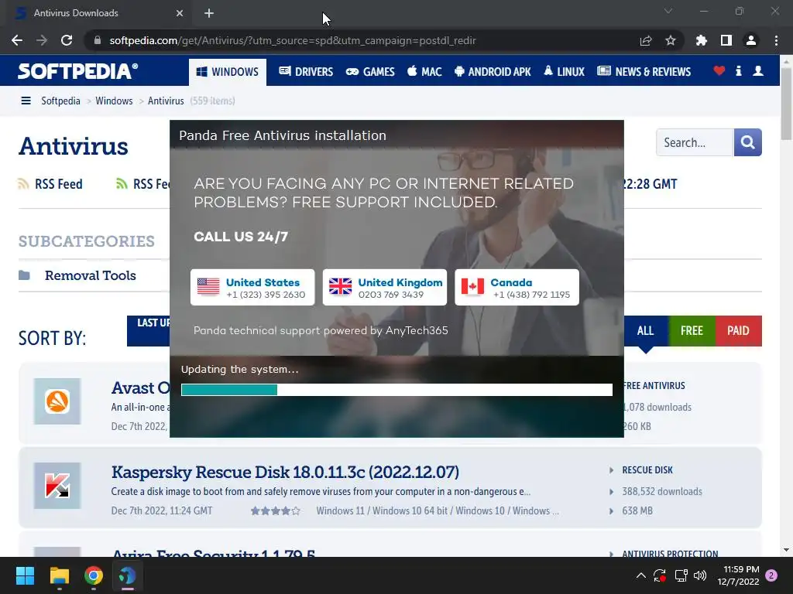Click the red heart favorites icon
Screen dimensions: 793x594
(719, 70)
